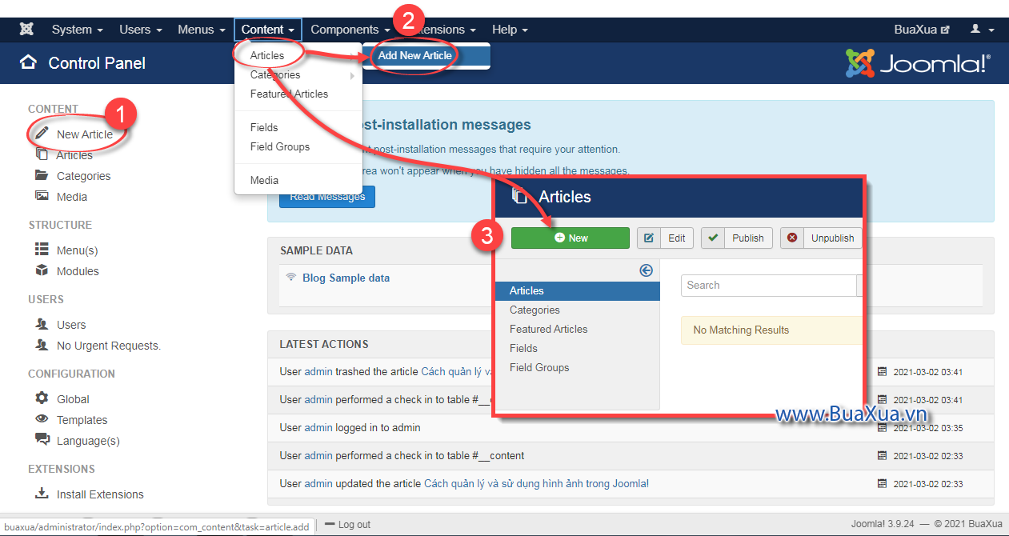
Task: Click the collapse sidebar arrow icon in Articles panel
Action: (x=647, y=270)
